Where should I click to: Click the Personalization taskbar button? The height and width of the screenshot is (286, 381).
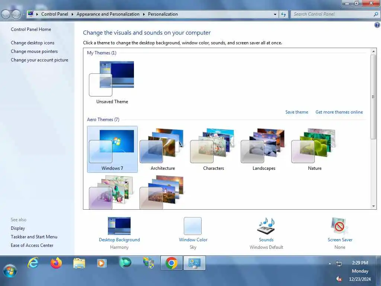pos(194,263)
